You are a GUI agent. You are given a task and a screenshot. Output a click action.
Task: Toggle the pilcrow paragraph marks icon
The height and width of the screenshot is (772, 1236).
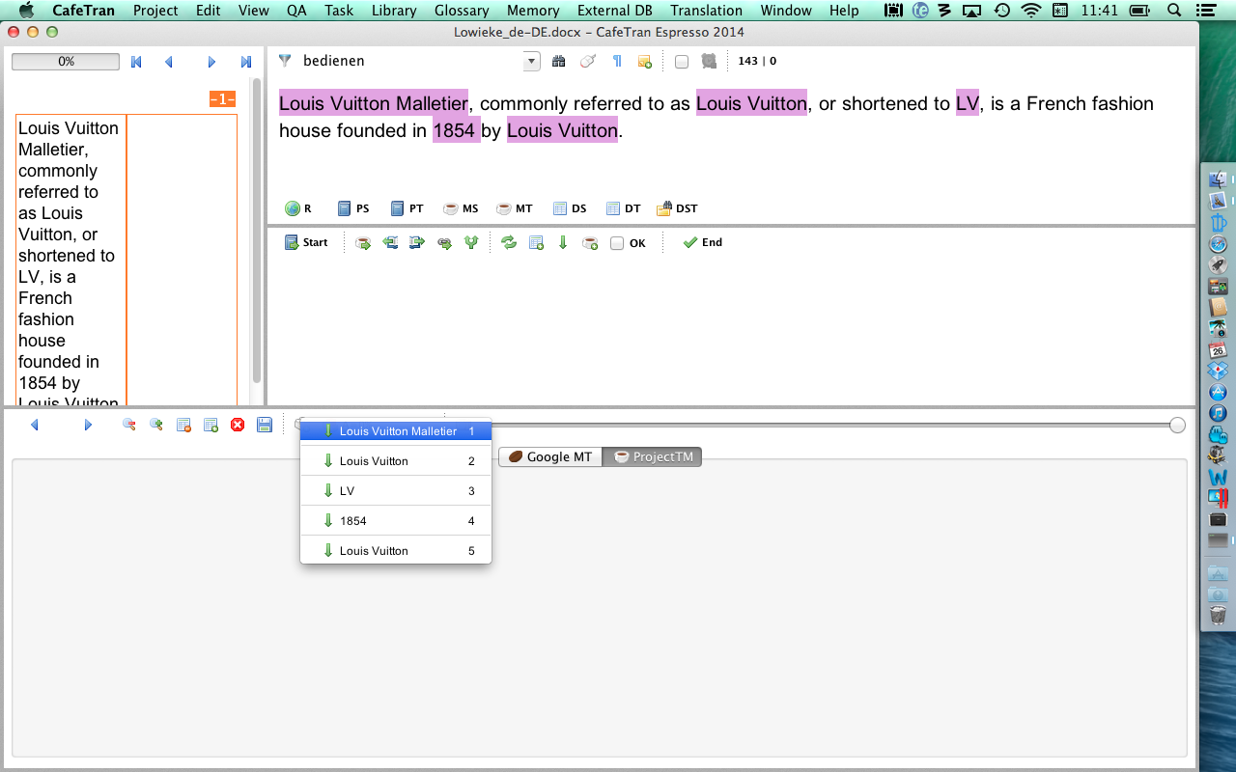coord(617,61)
